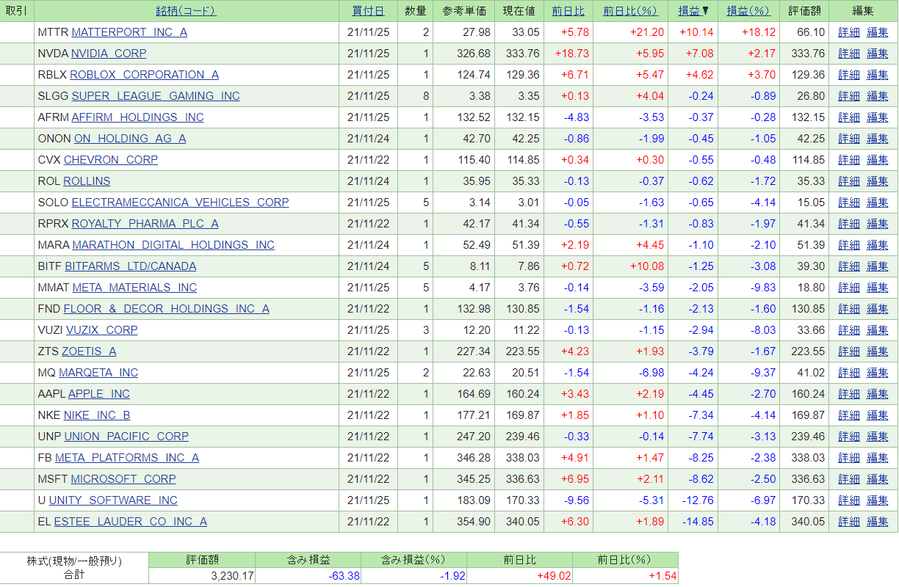The image size is (899, 587).
Task: Open MARQETA_INC stock link
Action: tap(98, 373)
